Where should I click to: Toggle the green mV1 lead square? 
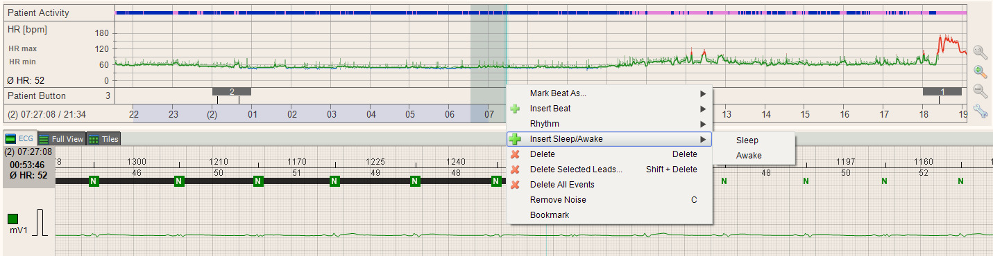click(13, 219)
